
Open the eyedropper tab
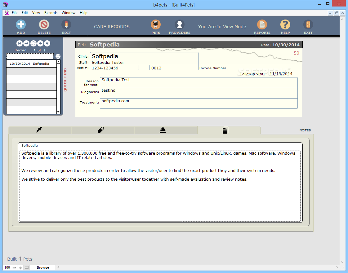pyautogui.click(x=40, y=130)
